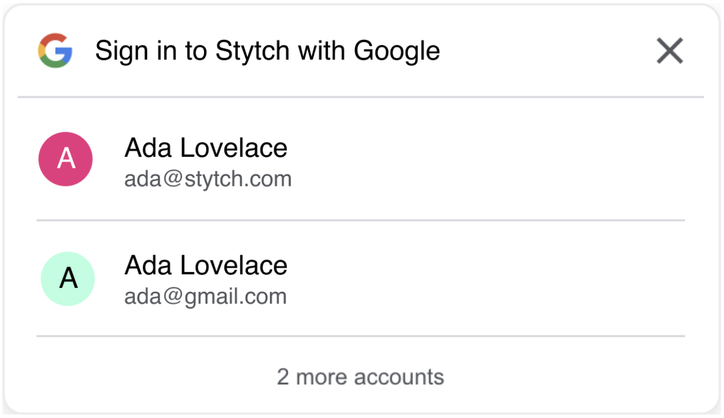The height and width of the screenshot is (418, 724).
Task: Click the pink A avatar for ada@stytch.com
Action: coord(65,159)
